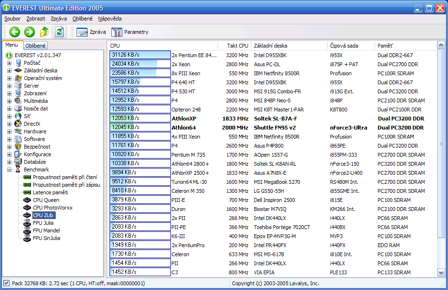
Task: Select CPU Queen benchmark in the tree
Action: [x=46, y=200]
